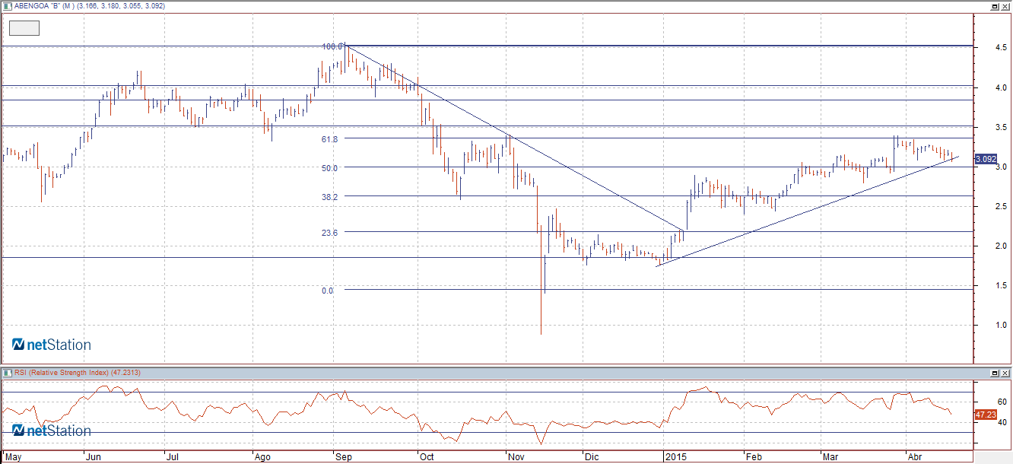Image resolution: width=1013 pixels, height=464 pixels.
Task: Click the Sep label on time axis
Action: 344,457
